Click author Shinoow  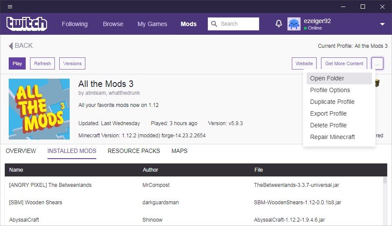click(x=152, y=220)
